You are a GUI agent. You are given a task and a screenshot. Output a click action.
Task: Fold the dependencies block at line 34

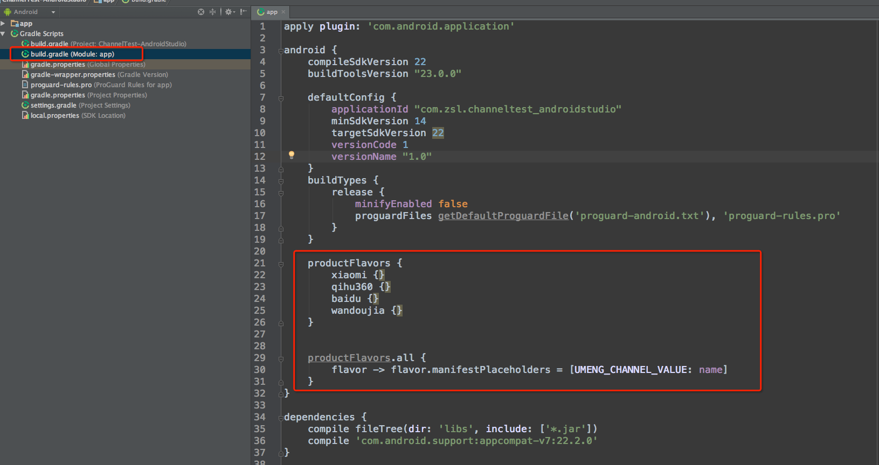281,418
